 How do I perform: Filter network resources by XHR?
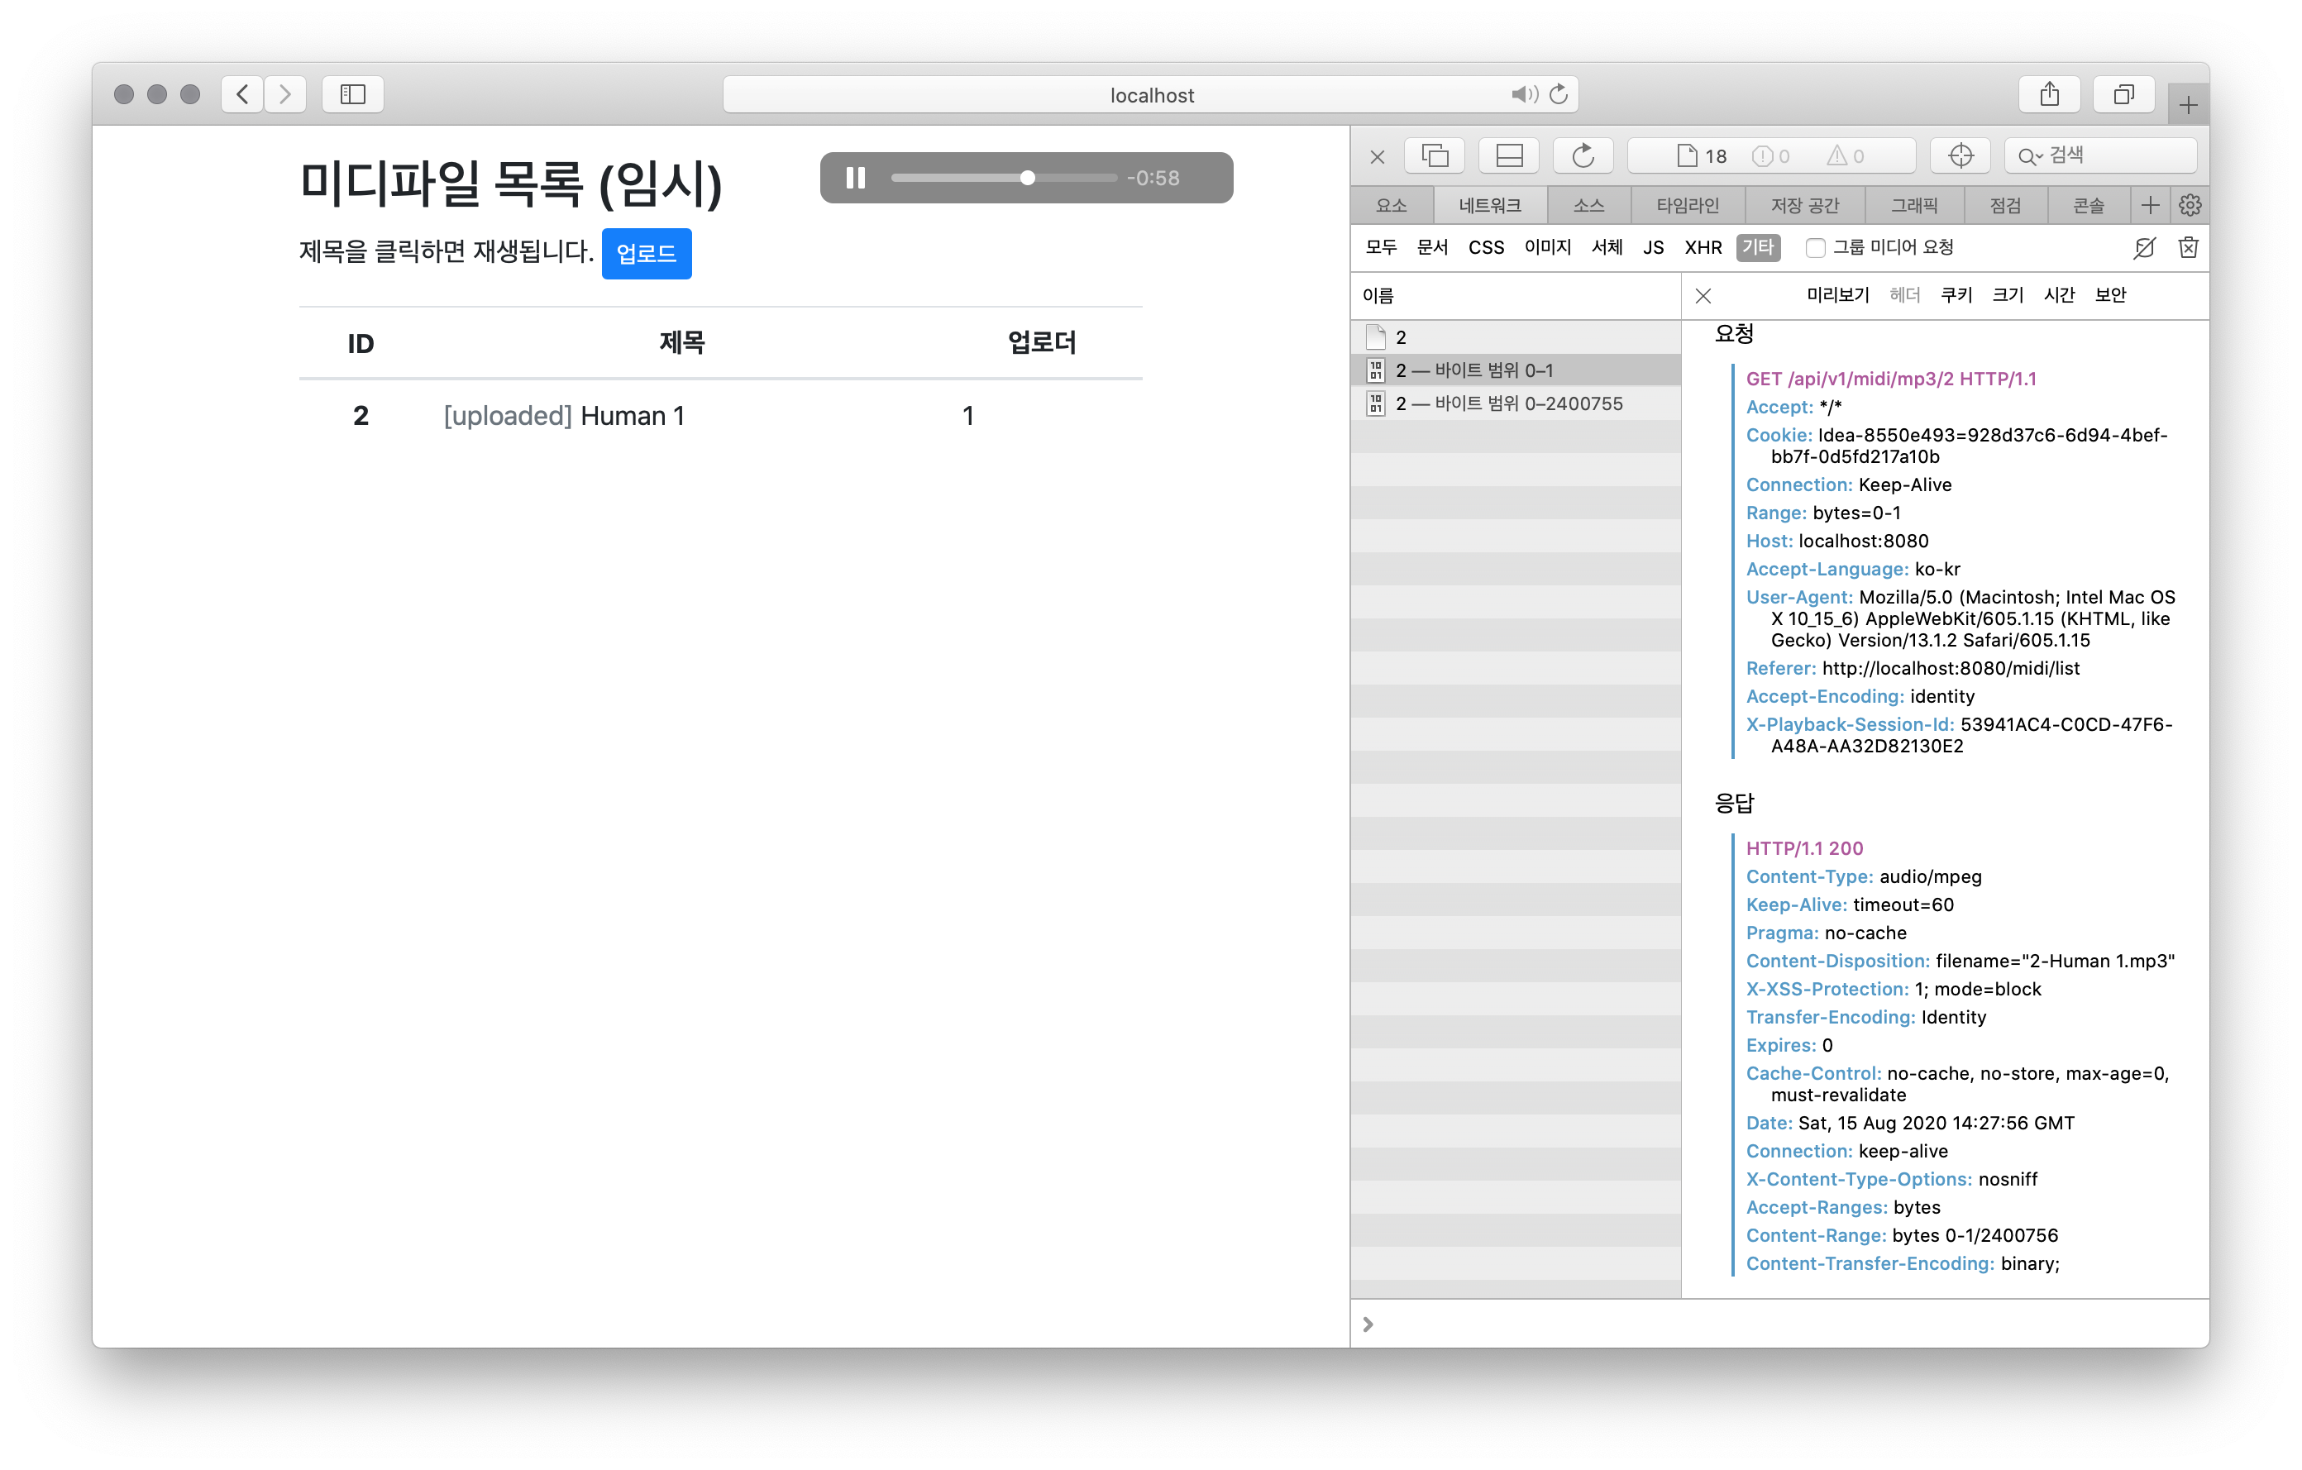pos(1702,247)
